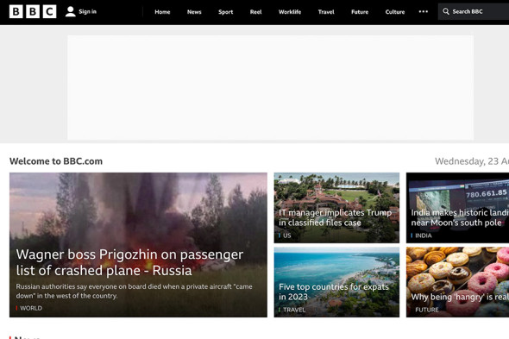Screen dimensions: 509x339
Task: Click the BBC logo
Action: pos(33,12)
